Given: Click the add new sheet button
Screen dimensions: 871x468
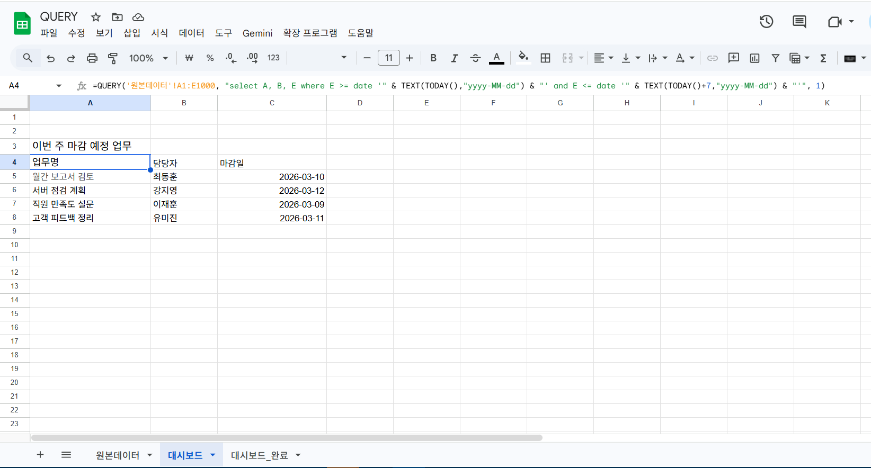Looking at the screenshot, I should tap(40, 455).
